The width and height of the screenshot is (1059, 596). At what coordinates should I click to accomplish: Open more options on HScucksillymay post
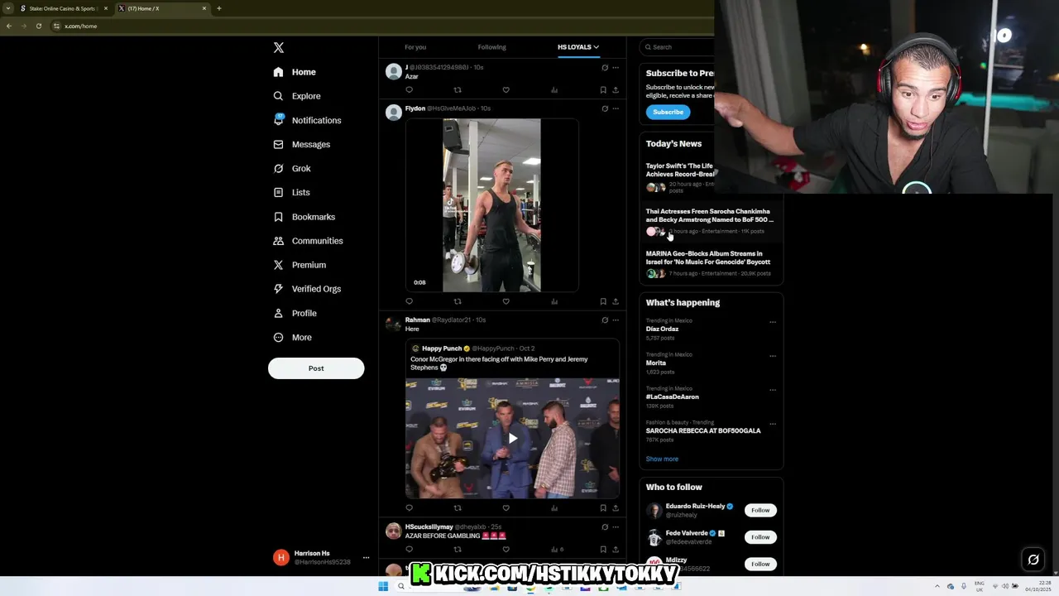point(616,526)
